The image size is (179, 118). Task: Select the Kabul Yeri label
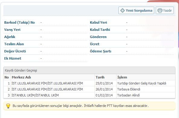(98, 22)
